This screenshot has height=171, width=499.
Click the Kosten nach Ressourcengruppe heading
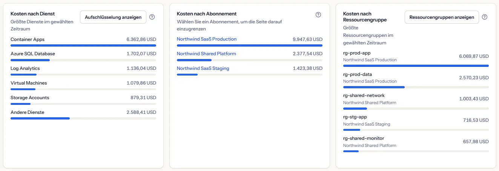365,17
